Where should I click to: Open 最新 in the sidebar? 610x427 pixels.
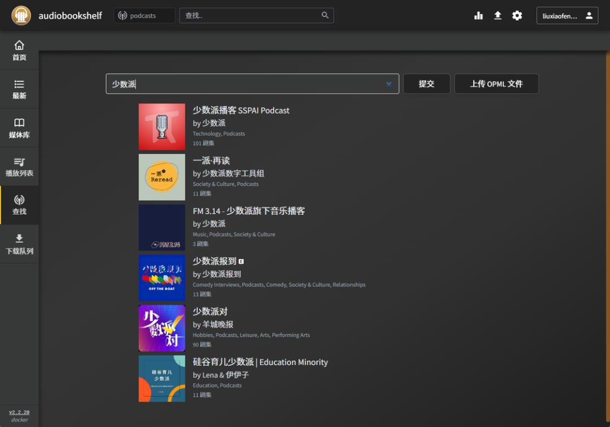pyautogui.click(x=19, y=89)
